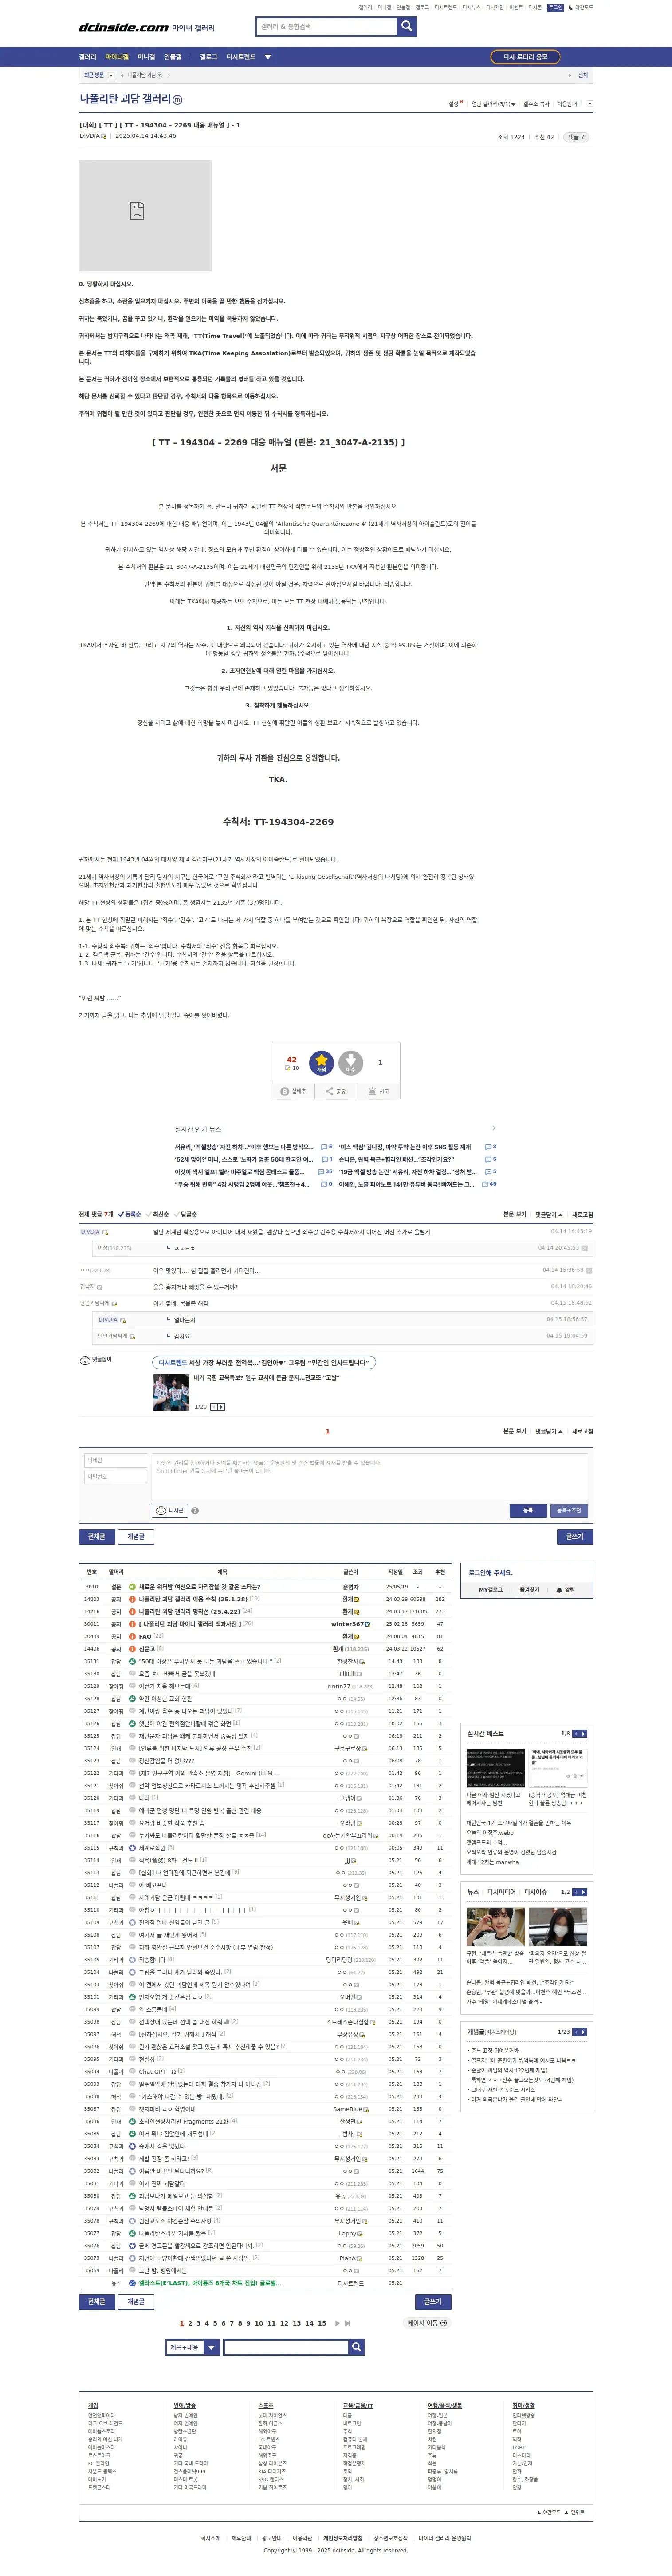Viewport: 672px width, 2576px height.
Task: Click the 야간모드 toggle at top
Action: pyautogui.click(x=580, y=7)
